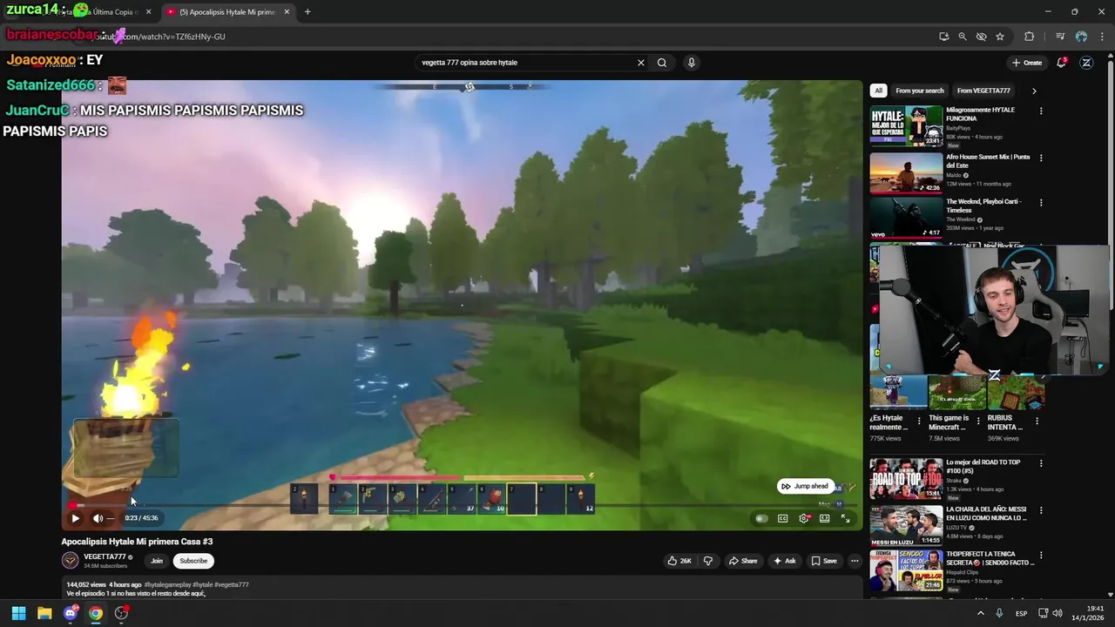Open media control icon in Chrome toolbar
This screenshot has width=1115, height=627.
(x=1060, y=37)
